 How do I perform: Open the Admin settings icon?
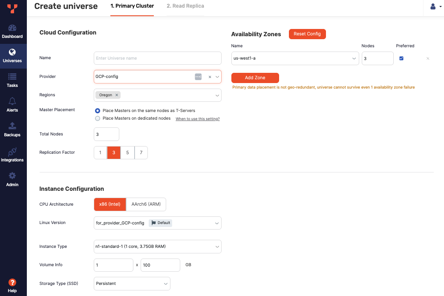coord(13,179)
